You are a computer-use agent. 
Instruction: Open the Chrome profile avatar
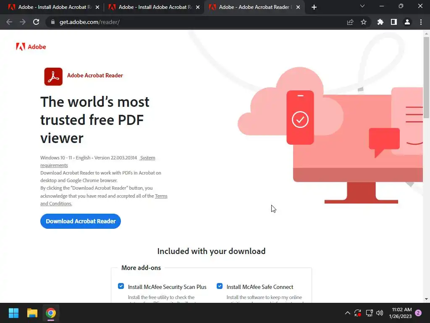point(407,22)
